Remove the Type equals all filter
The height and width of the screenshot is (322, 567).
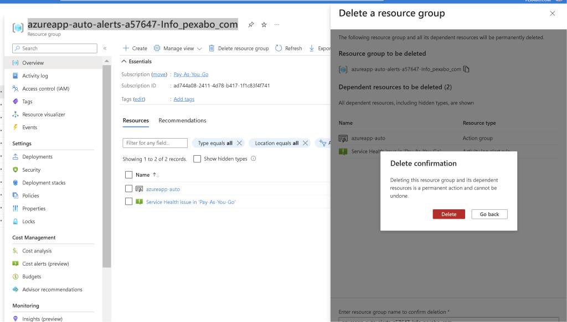coord(239,143)
